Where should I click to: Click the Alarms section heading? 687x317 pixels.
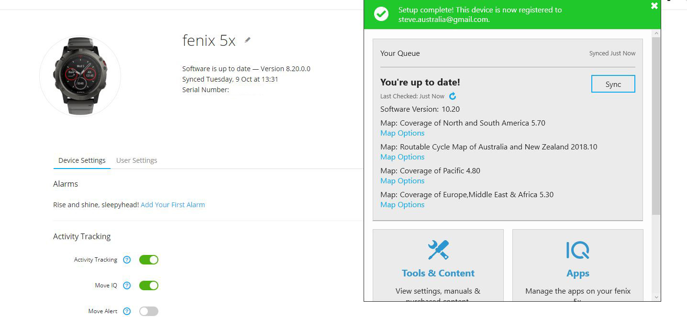(x=66, y=184)
